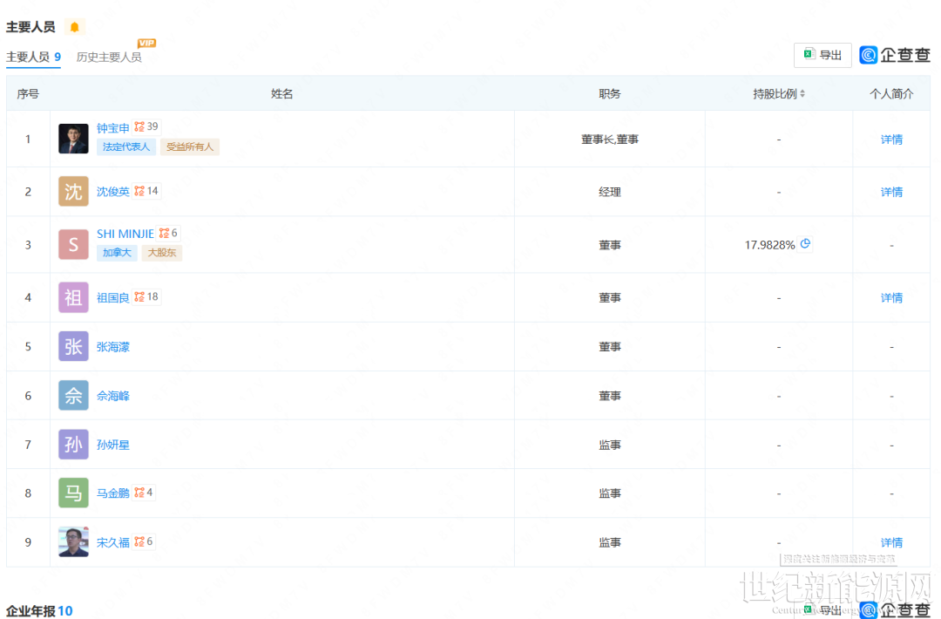
Task: Sort by 持股比例 column header
Action: [x=779, y=93]
